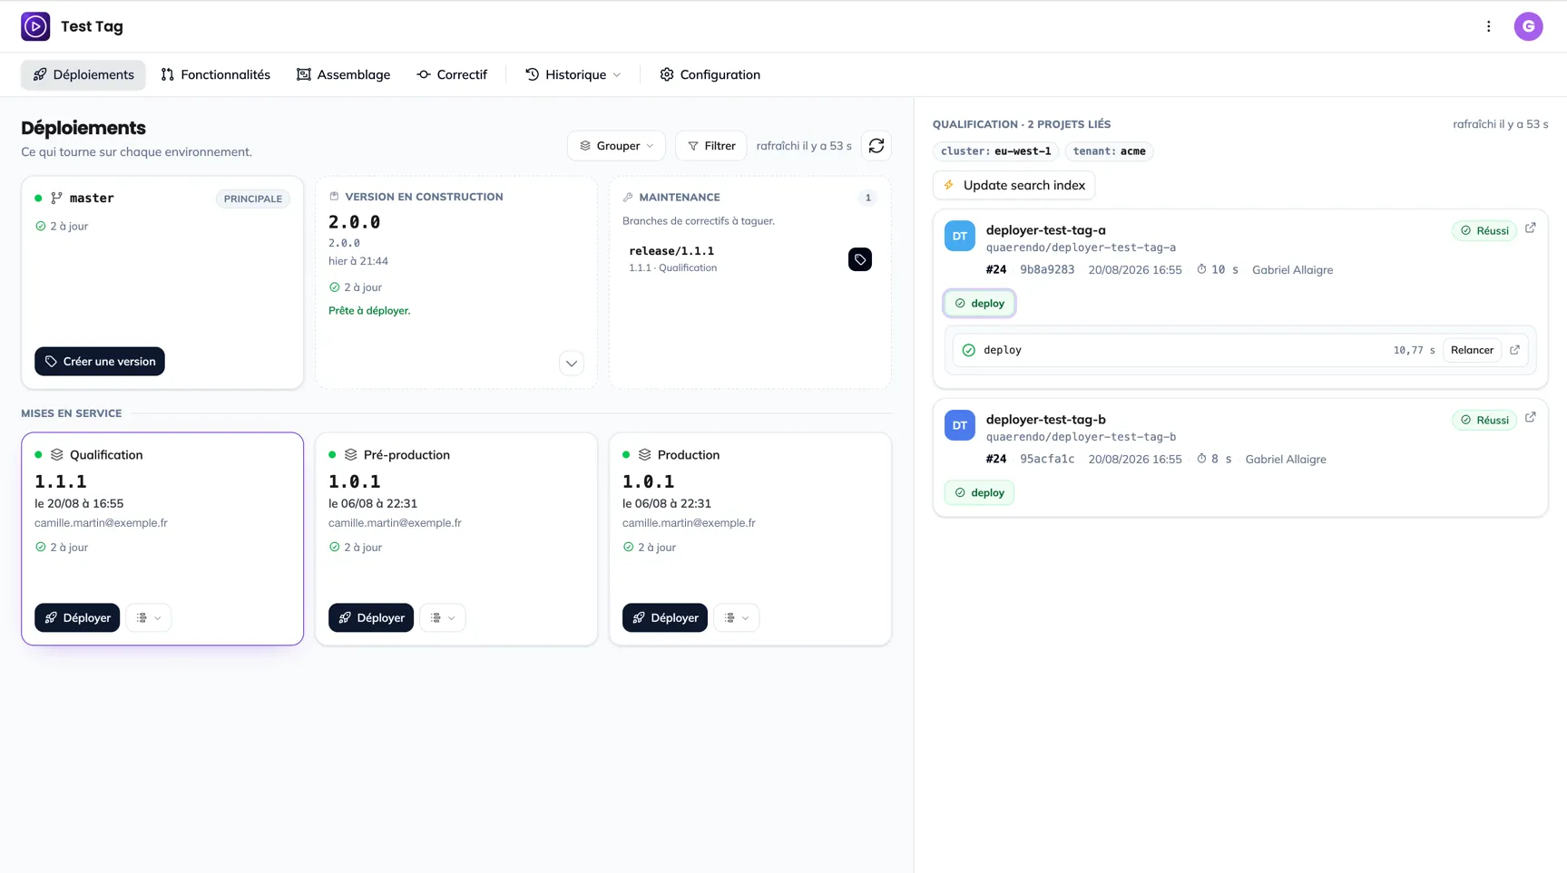Click the master branch git icon

[57, 199]
